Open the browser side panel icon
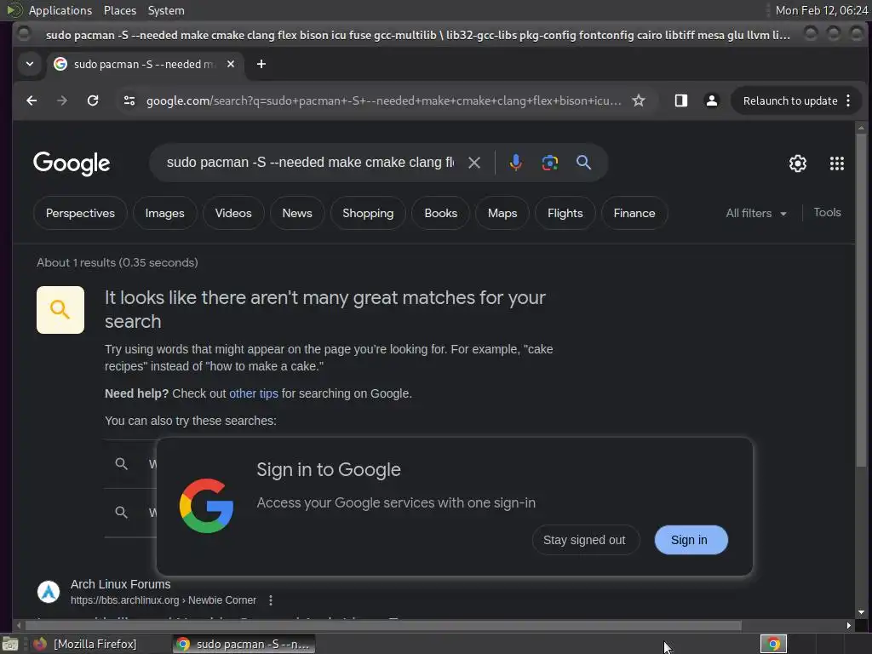 680,100
